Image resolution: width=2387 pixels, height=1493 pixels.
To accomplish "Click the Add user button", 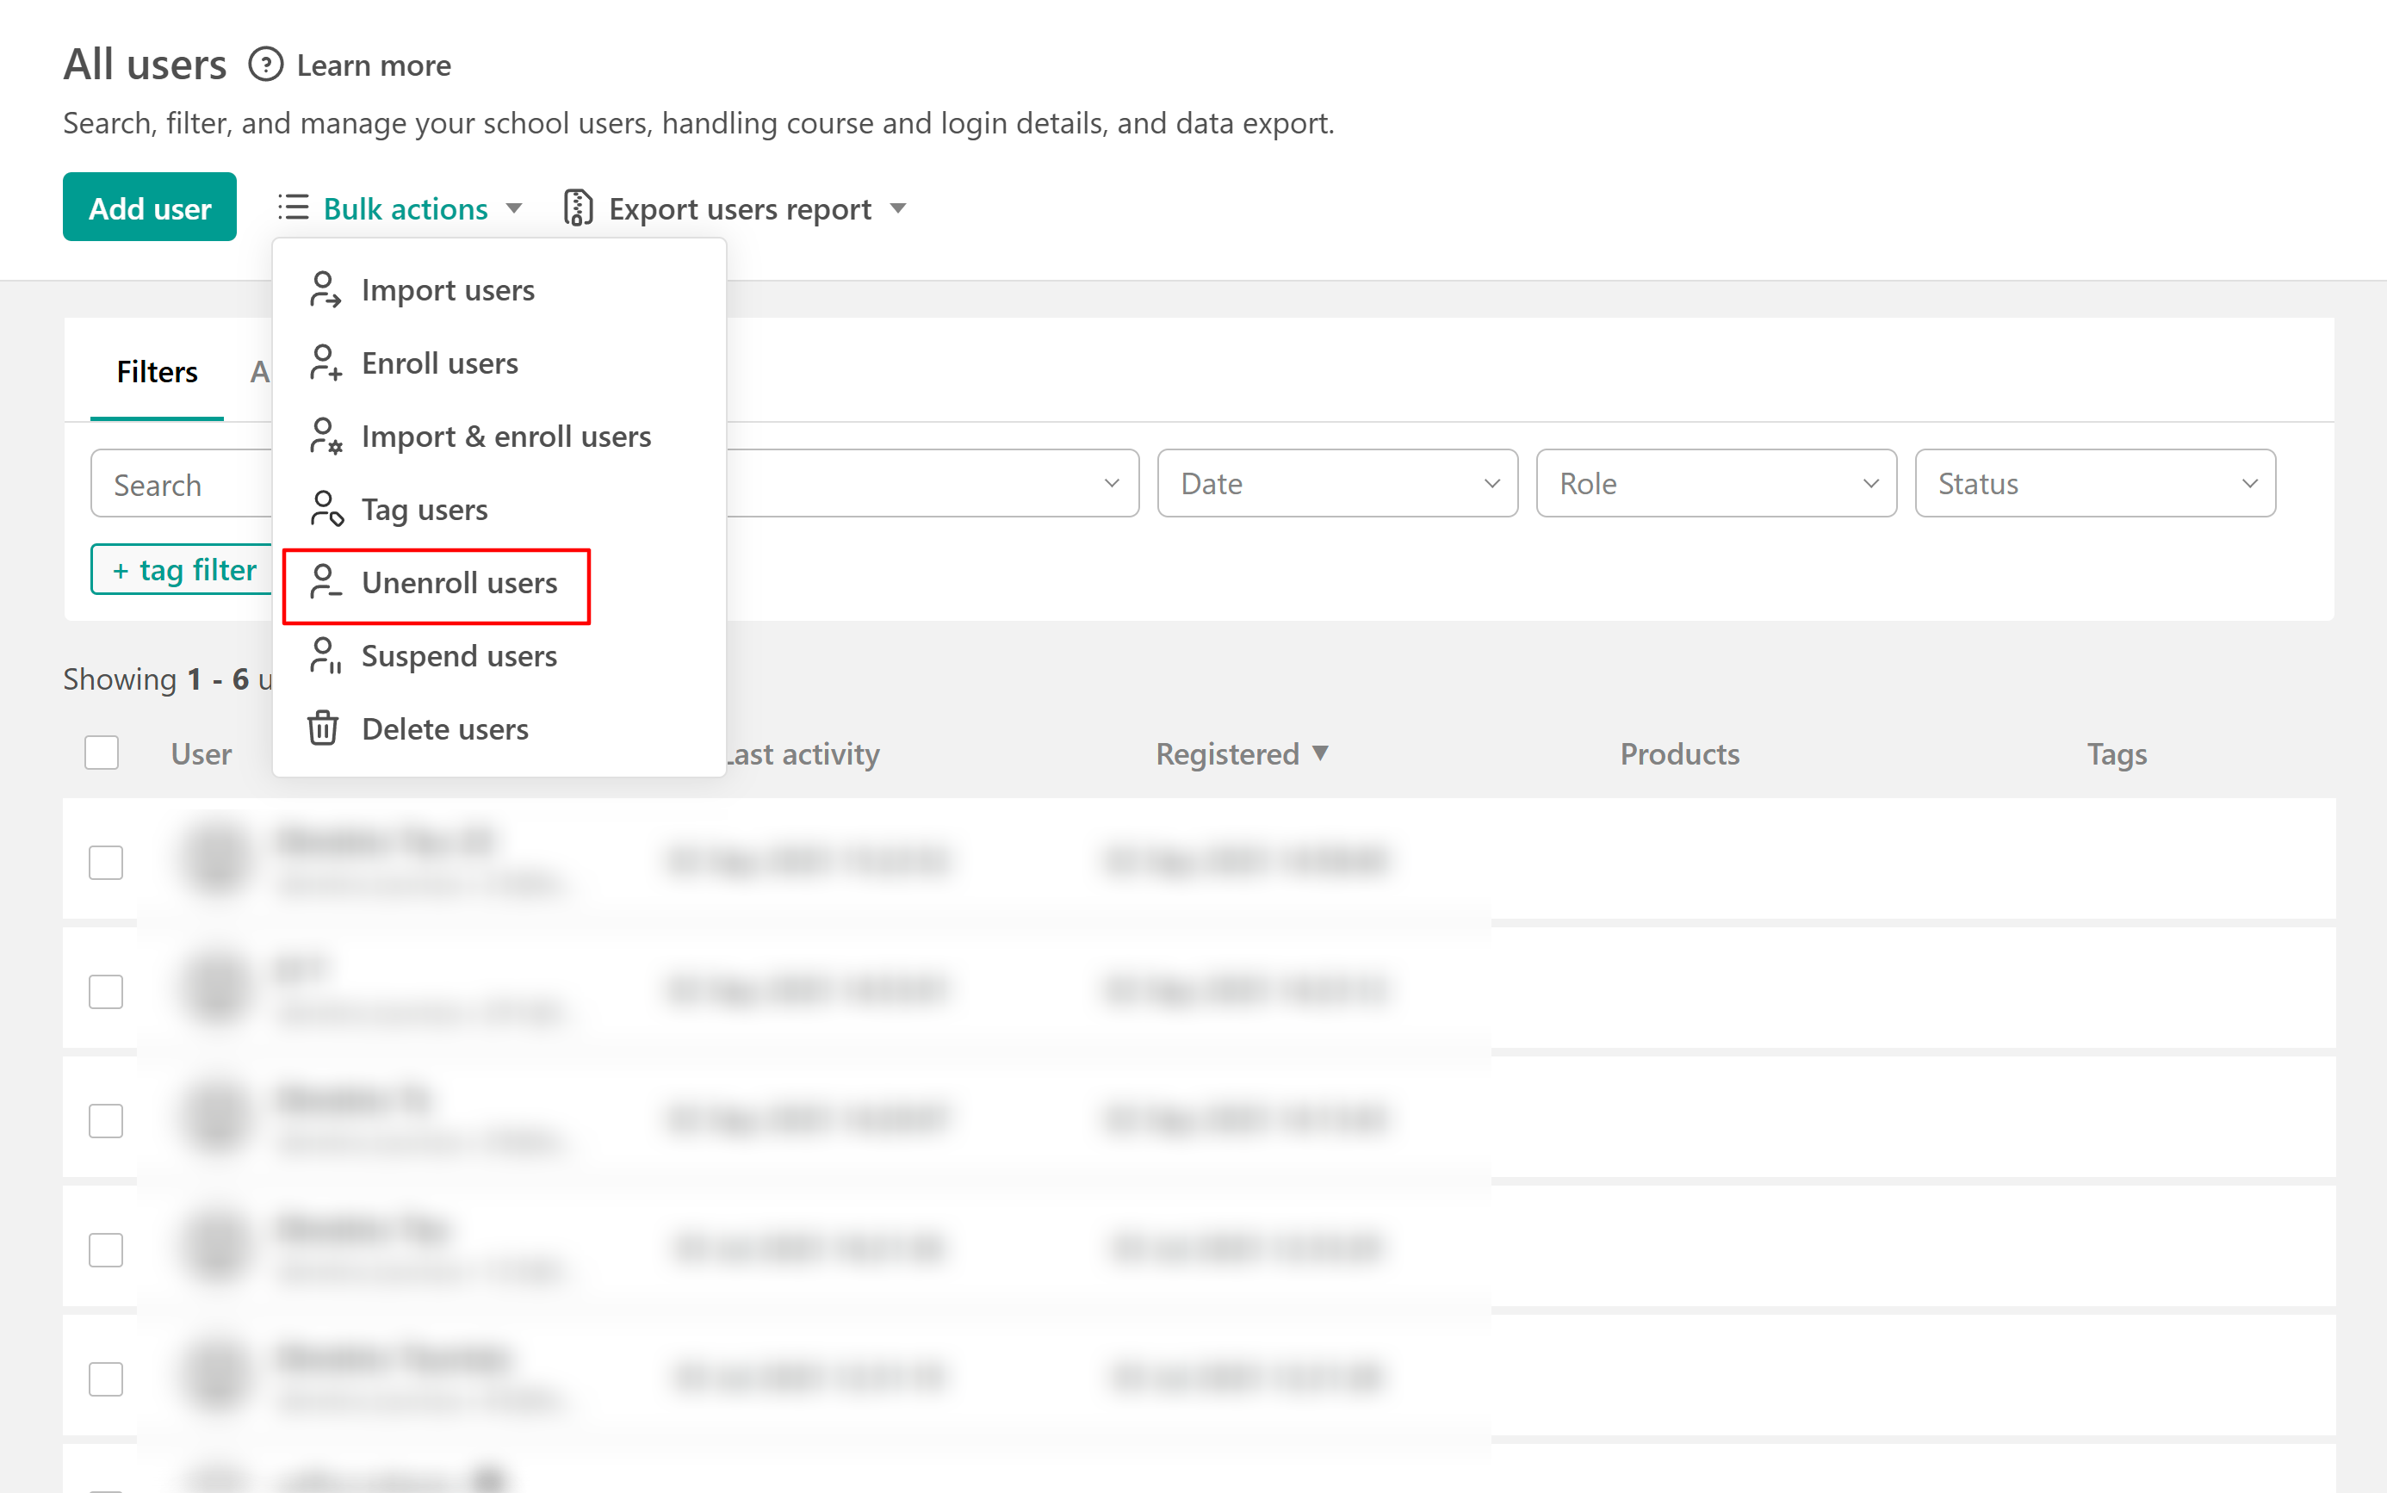I will (x=149, y=208).
